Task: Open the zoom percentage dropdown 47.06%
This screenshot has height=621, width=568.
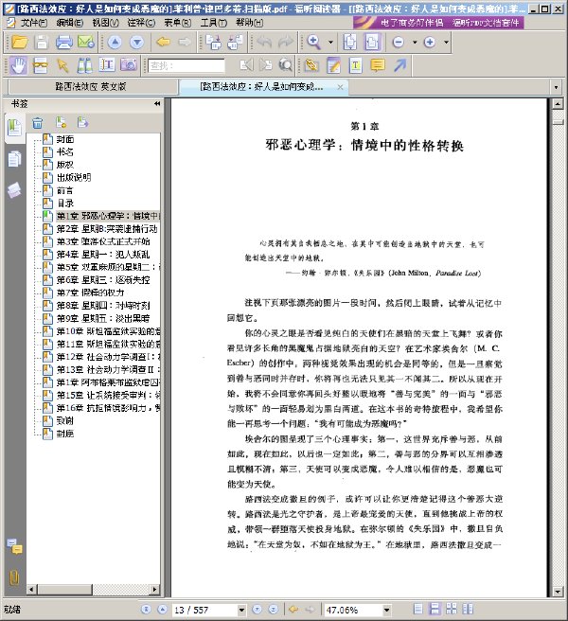Action: point(386,610)
